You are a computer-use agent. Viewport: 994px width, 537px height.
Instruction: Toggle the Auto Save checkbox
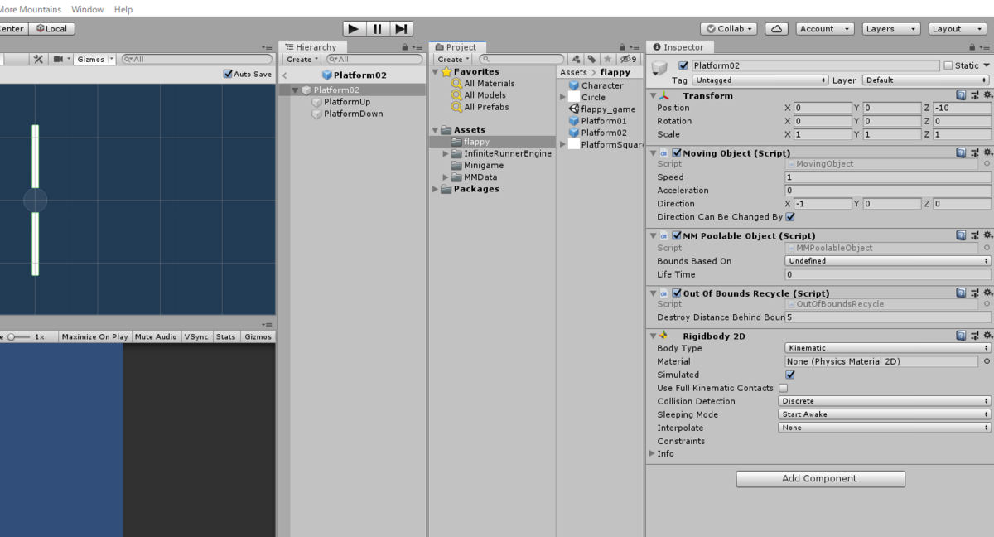coord(228,74)
